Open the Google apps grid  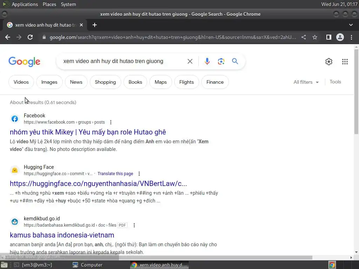coord(345,62)
